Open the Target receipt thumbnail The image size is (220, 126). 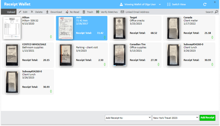pos(120,28)
